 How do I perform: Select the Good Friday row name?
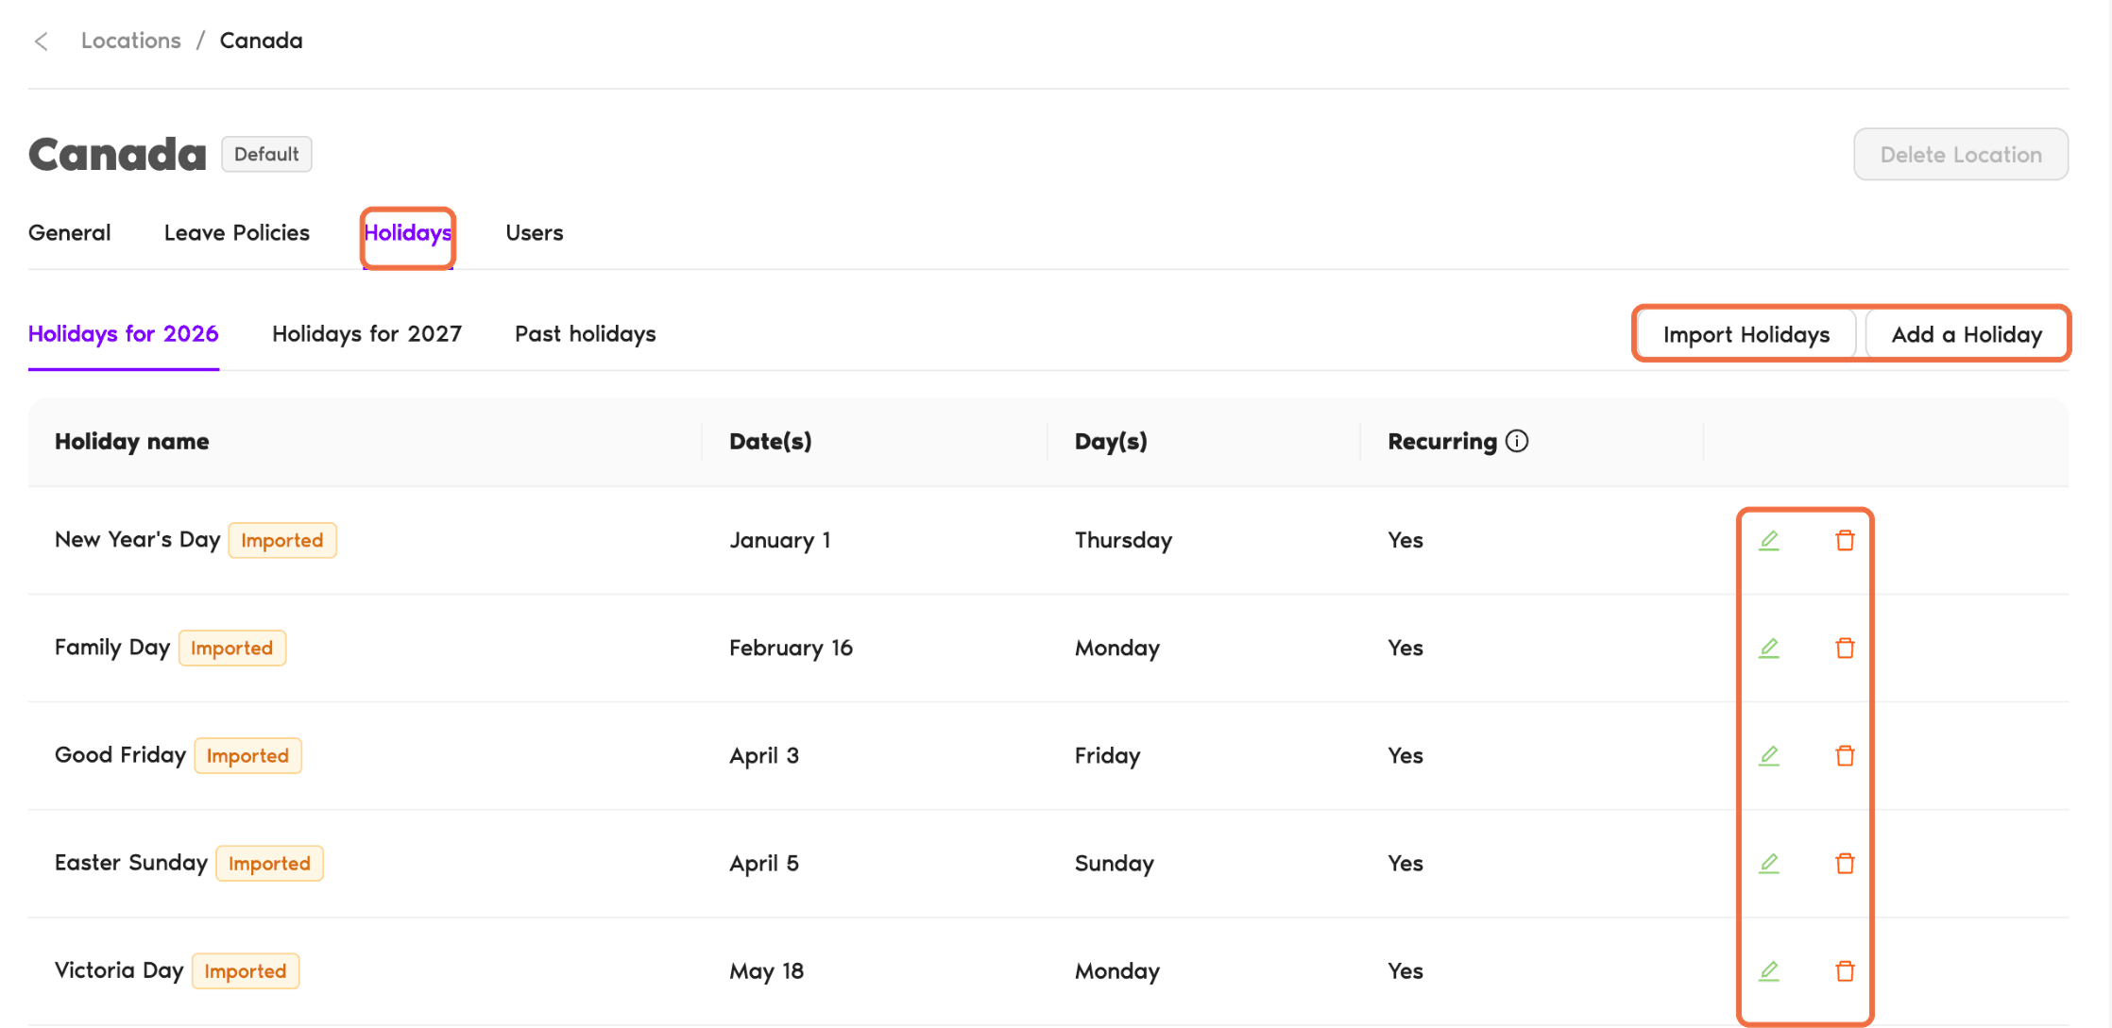point(121,755)
